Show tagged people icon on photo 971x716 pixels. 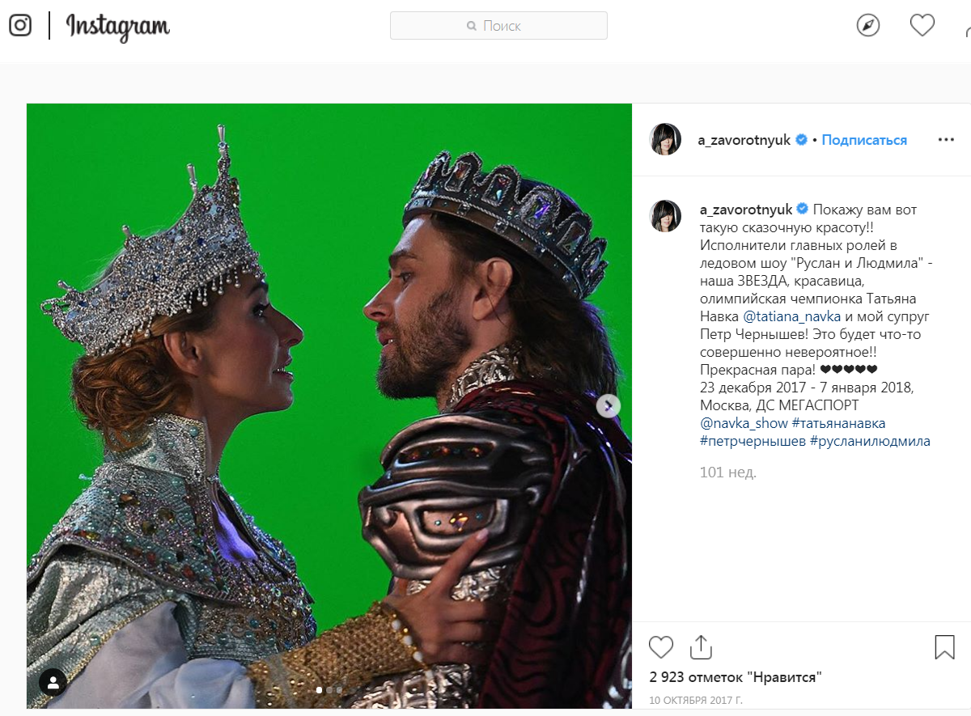point(53,681)
